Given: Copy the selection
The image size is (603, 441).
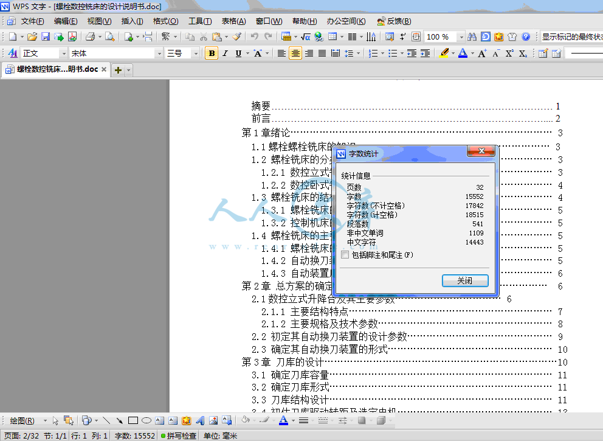Looking at the screenshot, I should (190, 36).
